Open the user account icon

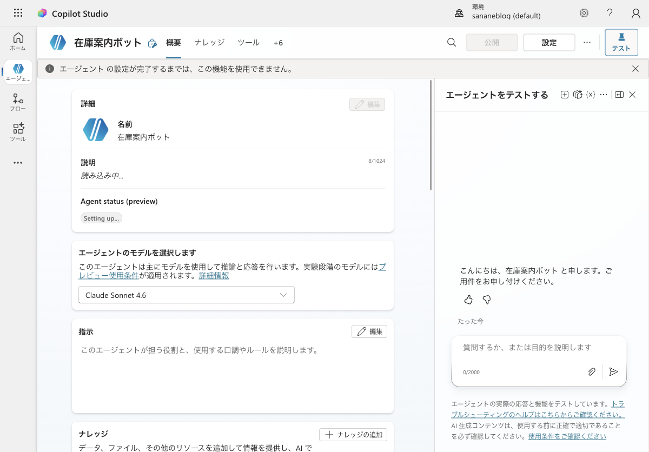(636, 13)
